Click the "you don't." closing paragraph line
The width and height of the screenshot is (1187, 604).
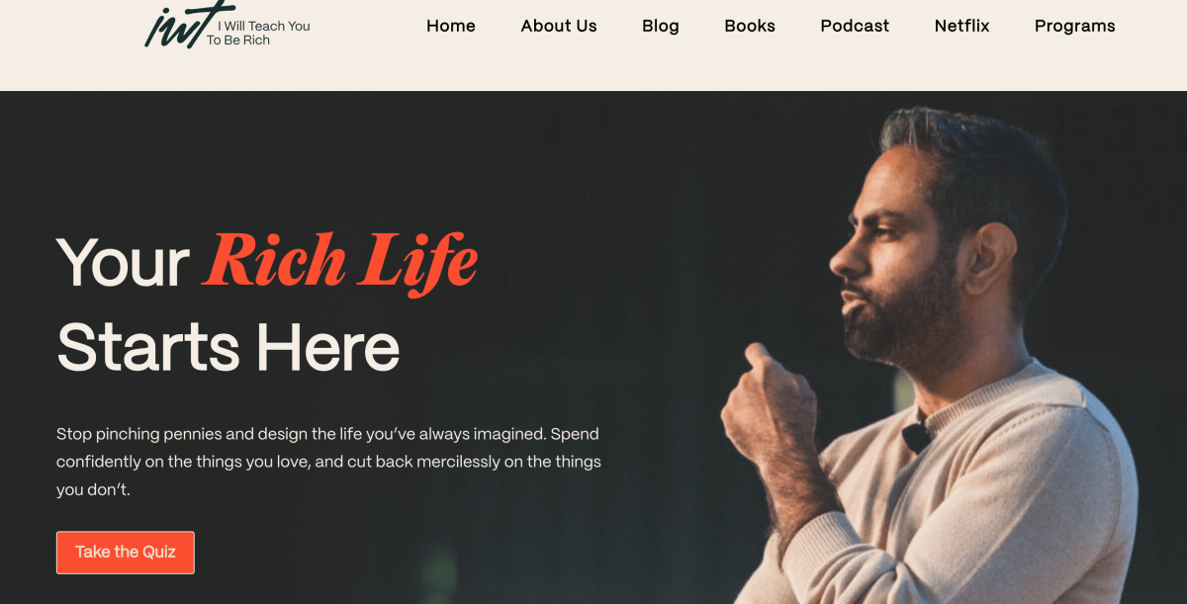93,490
